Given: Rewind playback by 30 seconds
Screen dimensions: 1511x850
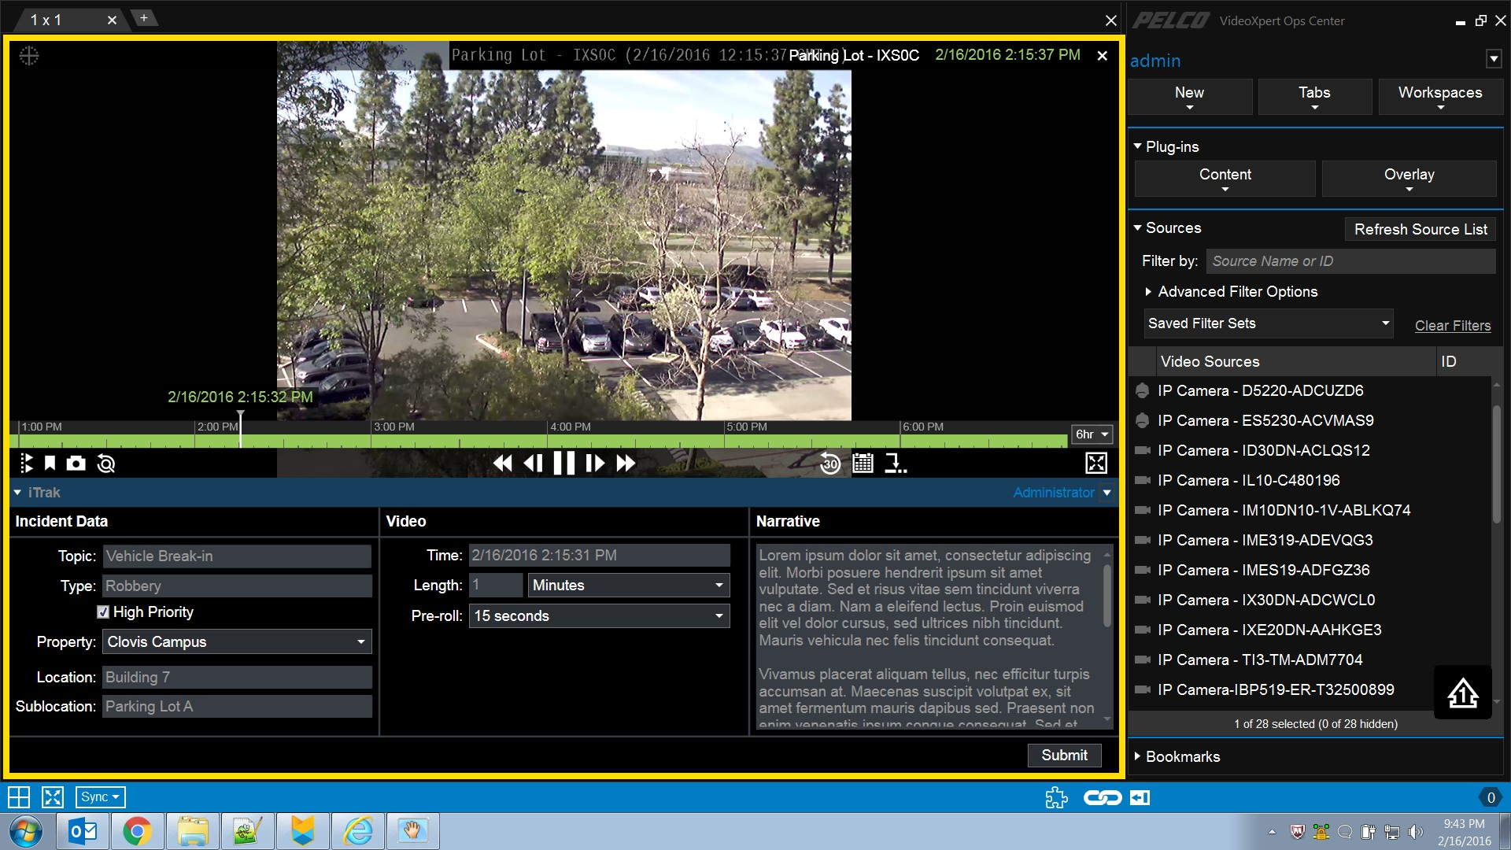Looking at the screenshot, I should coord(829,464).
